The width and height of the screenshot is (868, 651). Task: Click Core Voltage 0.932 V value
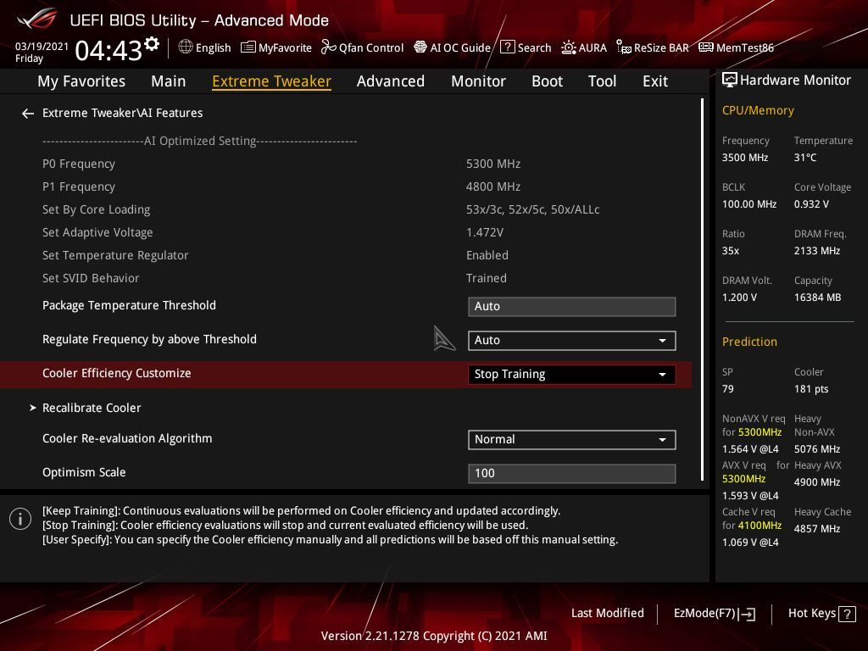pyautogui.click(x=811, y=204)
